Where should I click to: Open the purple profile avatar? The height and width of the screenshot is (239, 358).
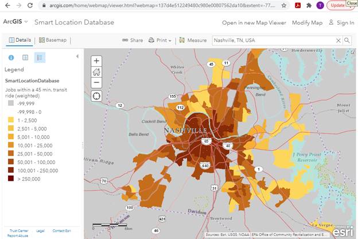pos(320,5)
